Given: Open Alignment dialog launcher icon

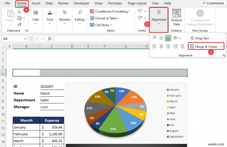Looking at the screenshot, I should click(x=224, y=55).
